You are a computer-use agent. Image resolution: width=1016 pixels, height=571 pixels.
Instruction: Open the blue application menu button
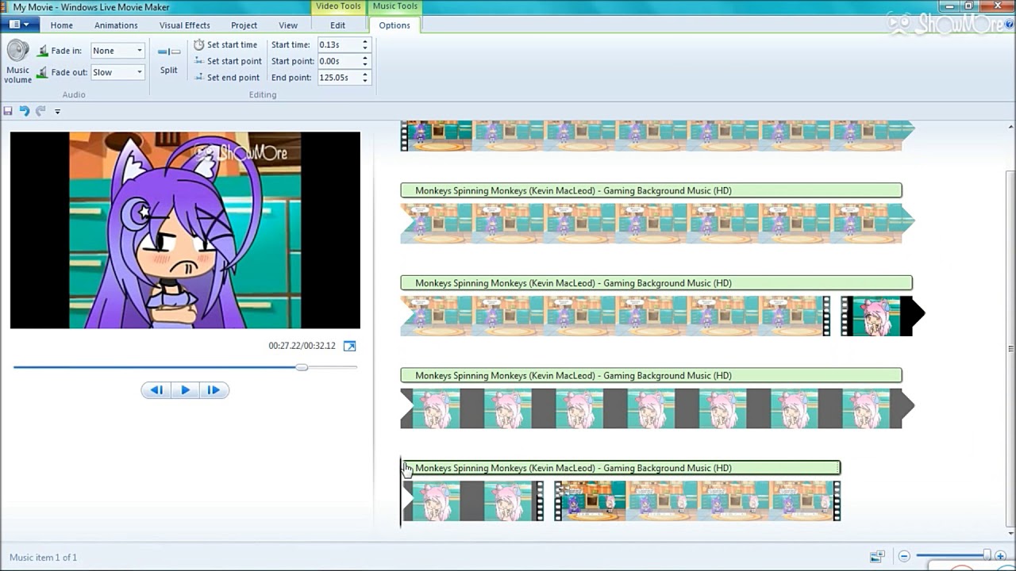tap(19, 25)
